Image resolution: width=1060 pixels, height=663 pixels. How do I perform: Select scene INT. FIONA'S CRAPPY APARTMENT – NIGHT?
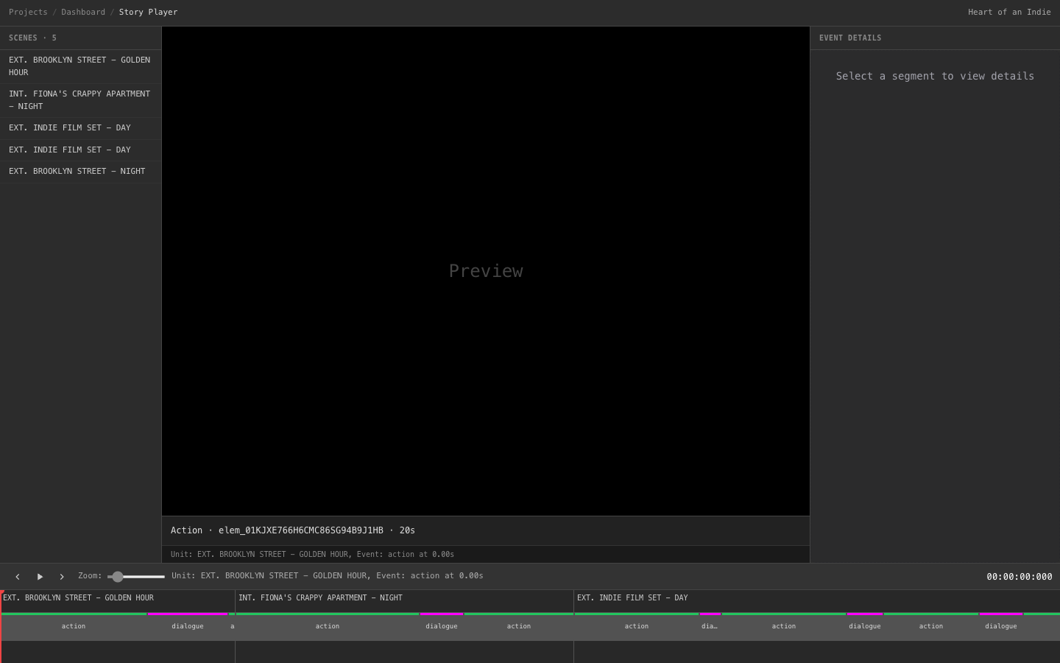point(79,99)
